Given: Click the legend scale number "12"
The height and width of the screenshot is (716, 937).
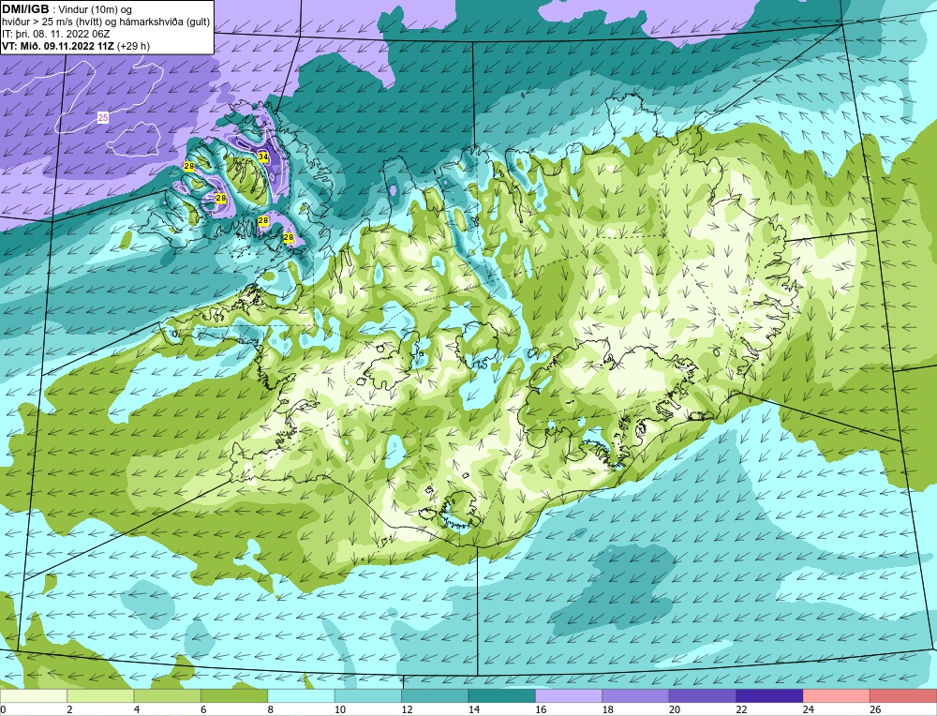Looking at the screenshot, I should coord(407,709).
